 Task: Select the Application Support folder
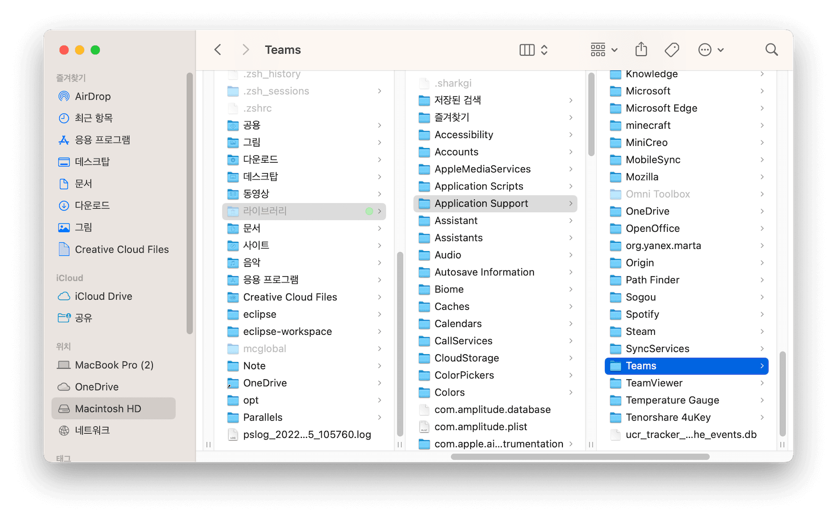[x=495, y=204]
